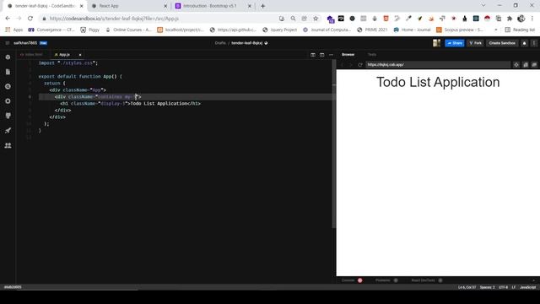Click the Create Sandbox button

tap(502, 43)
